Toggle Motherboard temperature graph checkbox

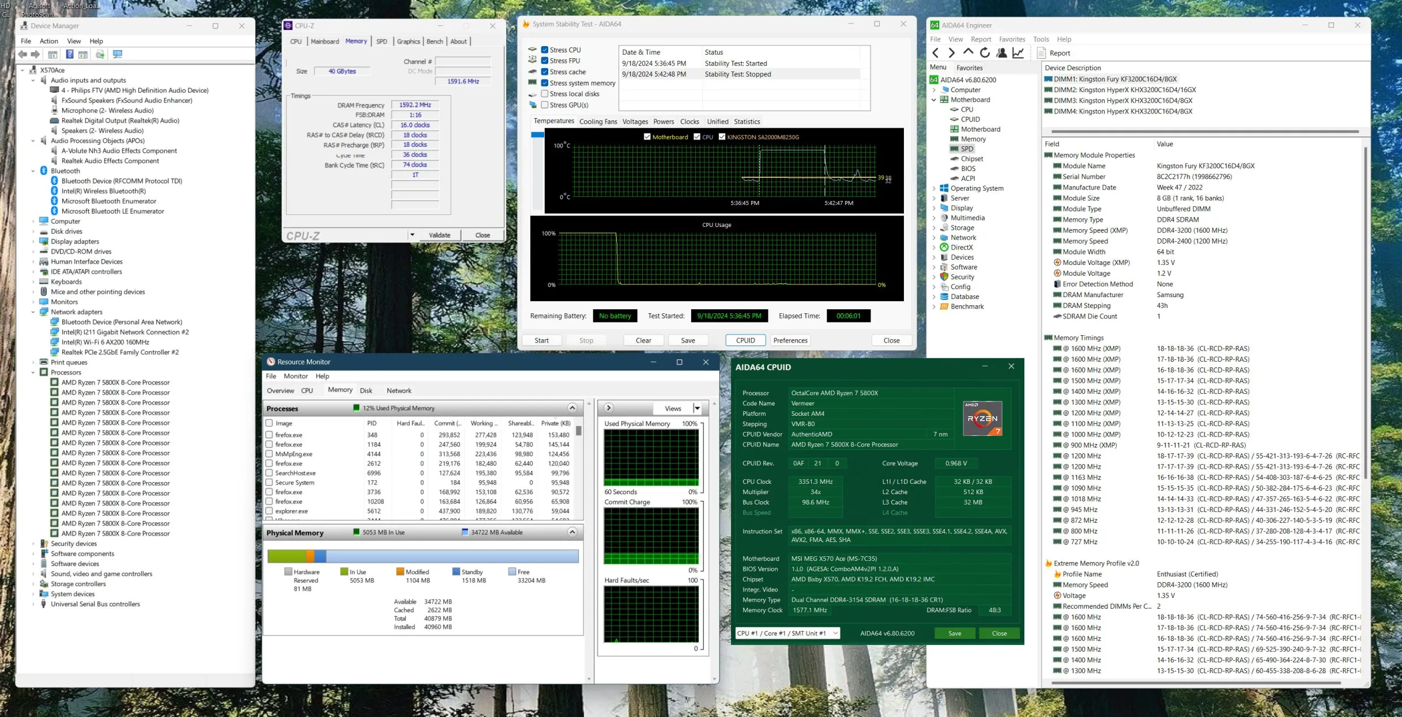pyautogui.click(x=647, y=136)
